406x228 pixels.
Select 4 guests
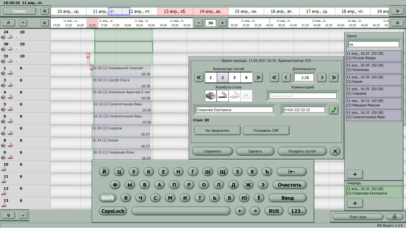(x=246, y=78)
